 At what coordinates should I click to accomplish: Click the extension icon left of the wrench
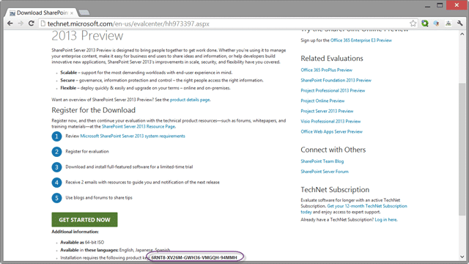coord(448,23)
